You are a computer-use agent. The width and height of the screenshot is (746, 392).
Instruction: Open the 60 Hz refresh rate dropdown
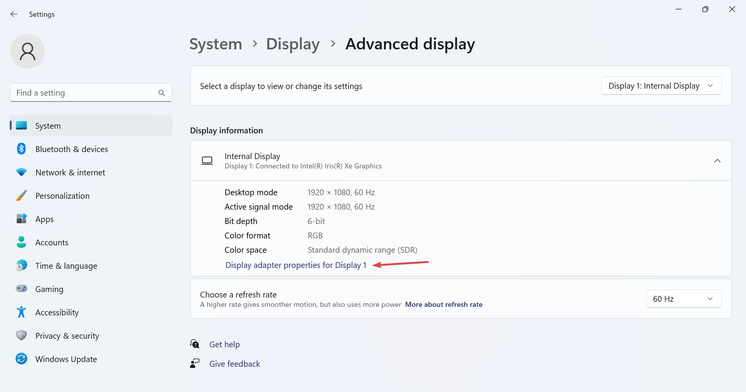(x=683, y=299)
